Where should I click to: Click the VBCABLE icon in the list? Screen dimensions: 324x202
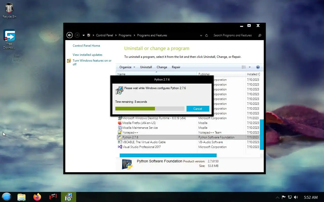click(120, 142)
